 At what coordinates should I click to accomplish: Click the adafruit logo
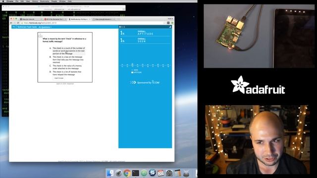click(258, 85)
